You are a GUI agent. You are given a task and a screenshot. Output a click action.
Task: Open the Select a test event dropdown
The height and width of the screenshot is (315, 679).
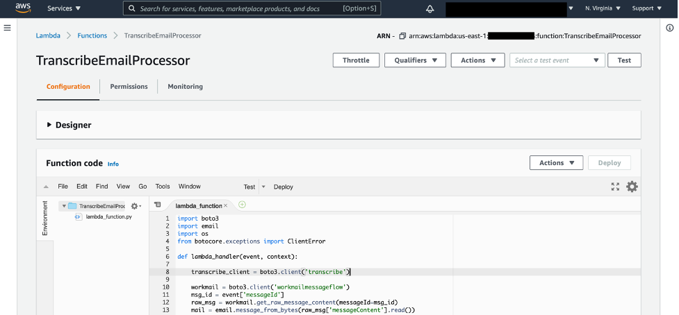click(x=557, y=60)
